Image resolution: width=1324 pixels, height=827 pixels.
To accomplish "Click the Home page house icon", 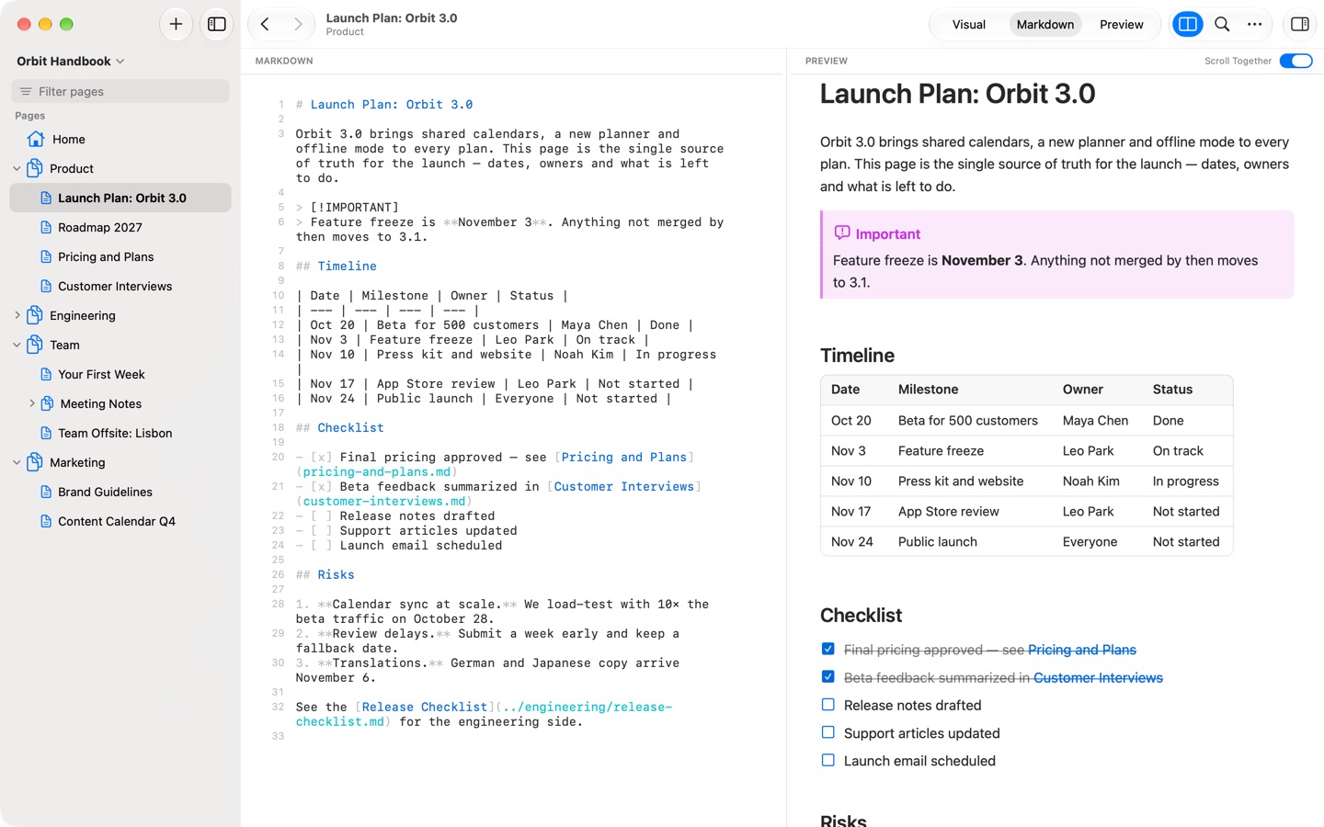I will click(36, 139).
